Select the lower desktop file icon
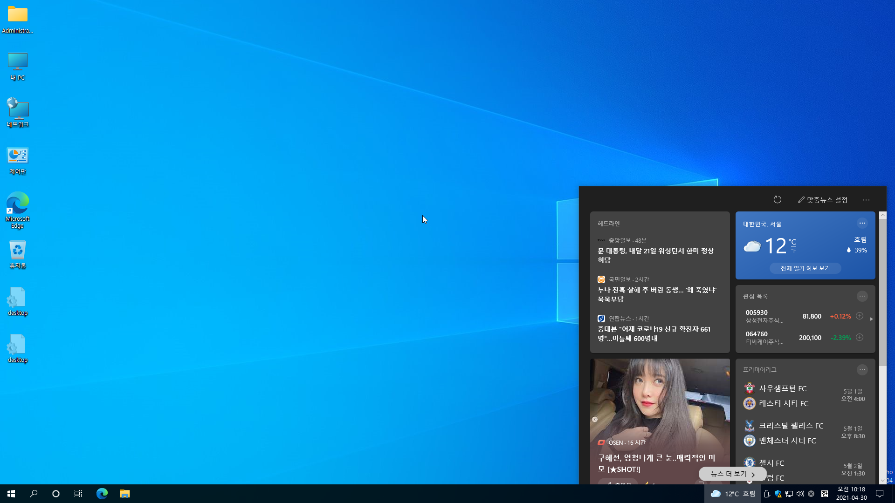 point(18,348)
